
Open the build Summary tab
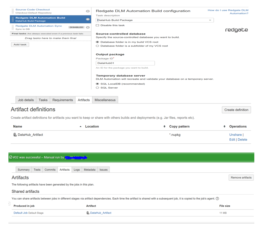pyautogui.click(x=24, y=170)
